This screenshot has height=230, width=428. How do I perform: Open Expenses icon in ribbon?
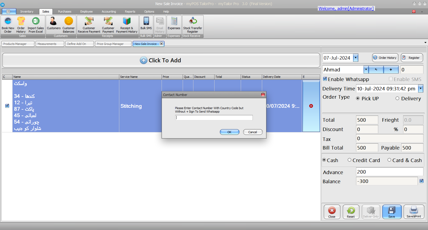[174, 24]
